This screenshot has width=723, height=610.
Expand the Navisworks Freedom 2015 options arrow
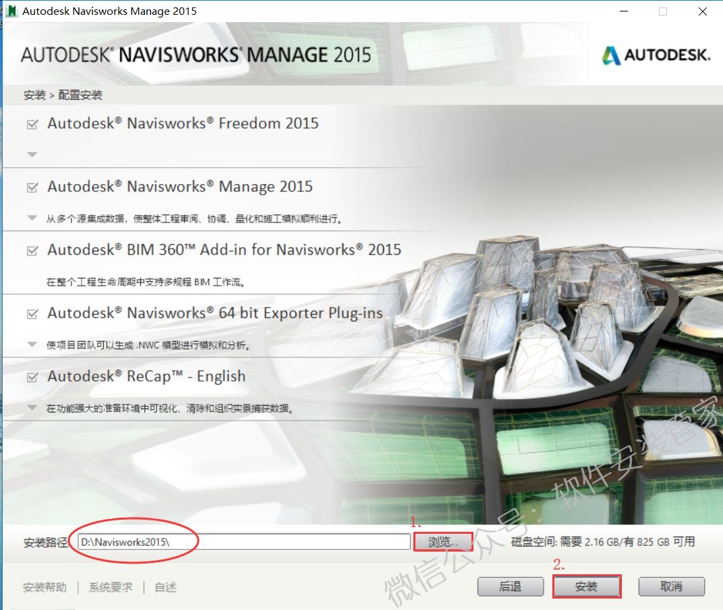click(x=32, y=154)
